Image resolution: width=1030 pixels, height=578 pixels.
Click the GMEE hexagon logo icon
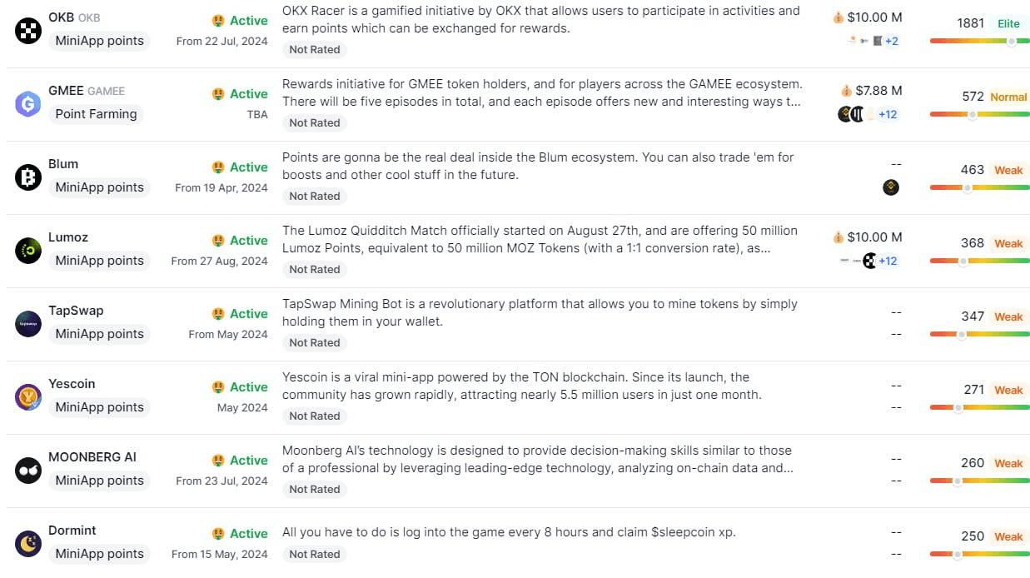coord(28,104)
